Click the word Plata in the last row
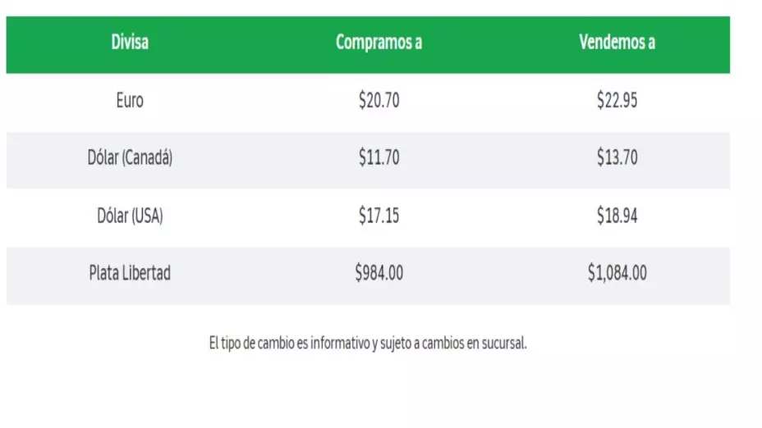The height and width of the screenshot is (428, 762). click(x=103, y=274)
